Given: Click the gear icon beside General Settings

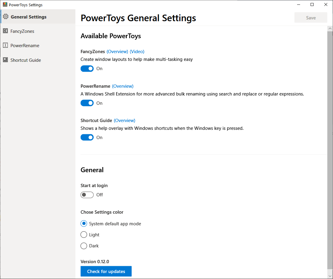Looking at the screenshot, I should pos(5,17).
